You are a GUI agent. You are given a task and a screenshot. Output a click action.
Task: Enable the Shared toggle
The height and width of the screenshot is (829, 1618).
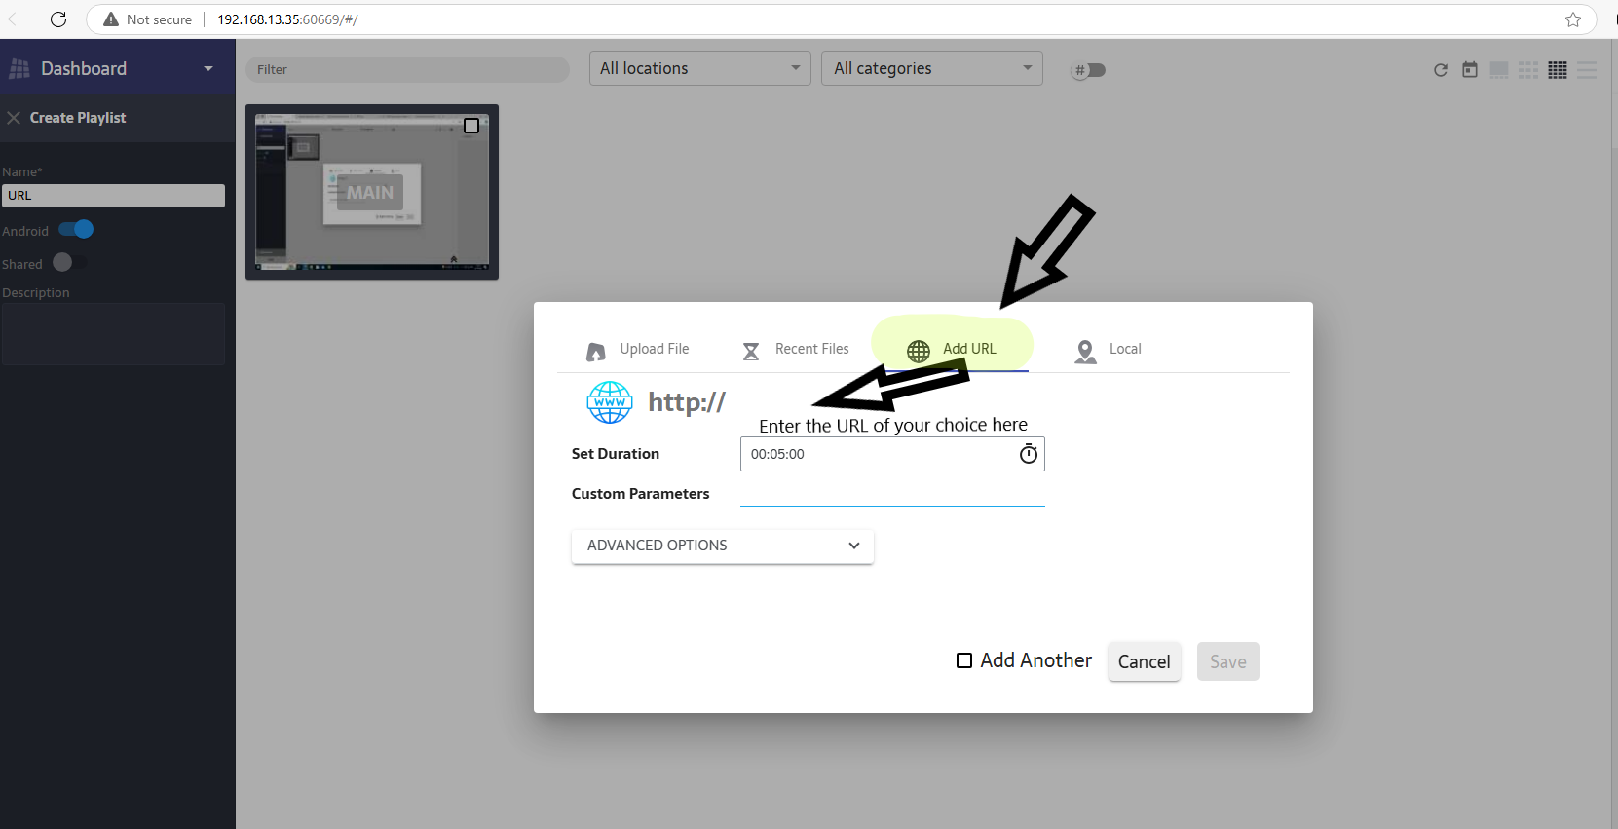68,263
